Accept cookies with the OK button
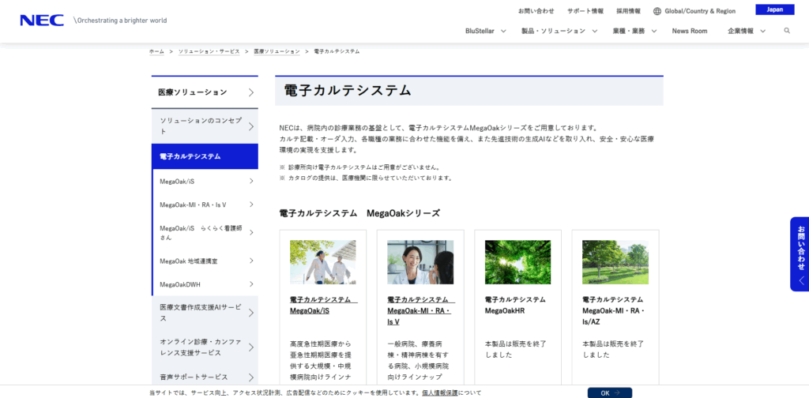 point(609,392)
